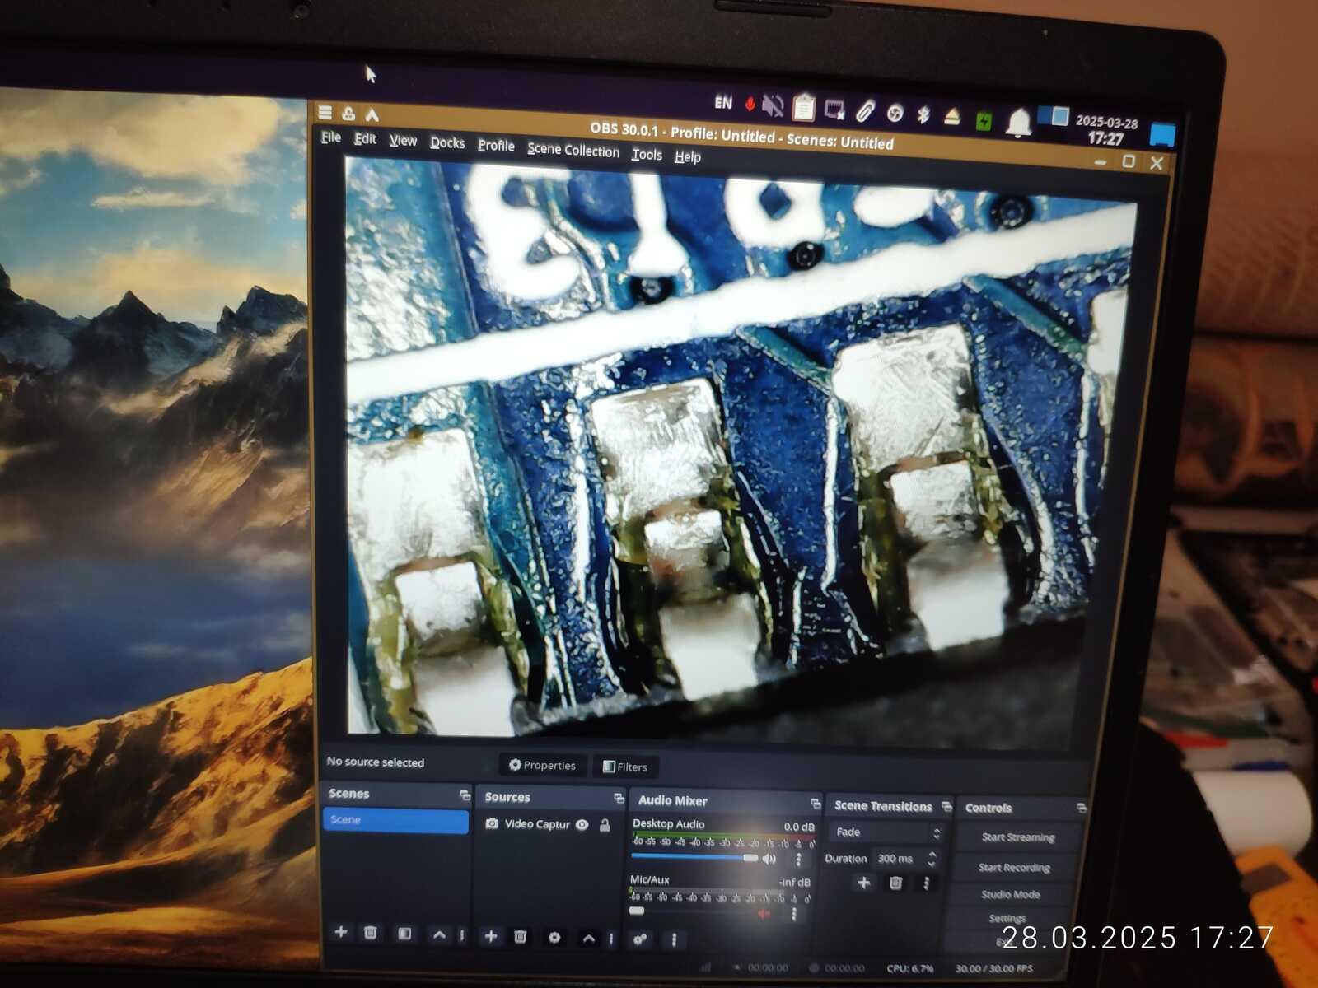
Task: Click the Properties button
Action: [x=543, y=765]
